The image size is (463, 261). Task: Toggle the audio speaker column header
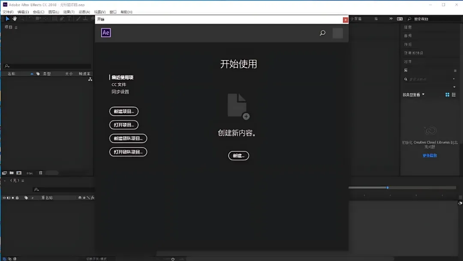(9, 198)
